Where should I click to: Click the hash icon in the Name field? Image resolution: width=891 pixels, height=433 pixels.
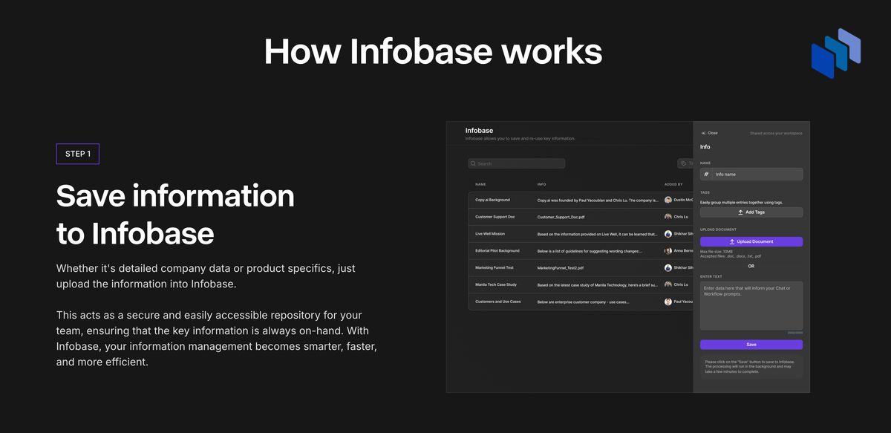pyautogui.click(x=707, y=175)
